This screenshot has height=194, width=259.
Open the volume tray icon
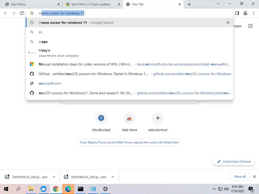(226, 189)
